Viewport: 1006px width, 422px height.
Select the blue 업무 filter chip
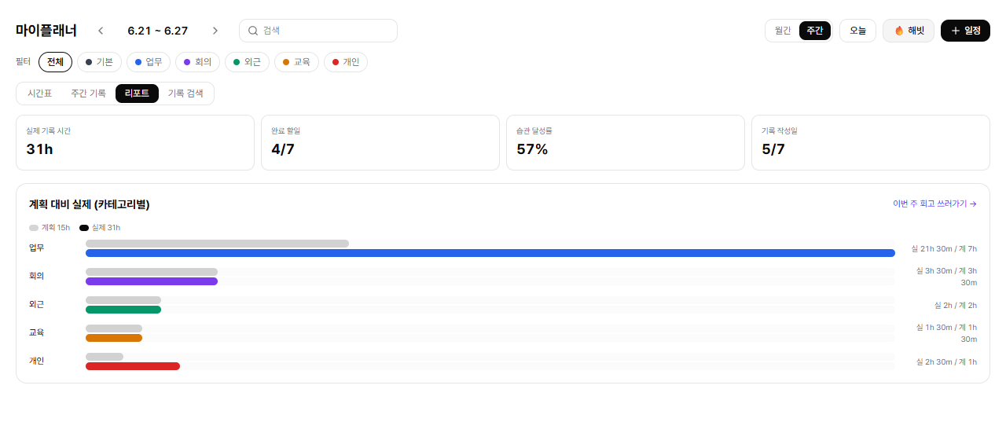(x=149, y=62)
